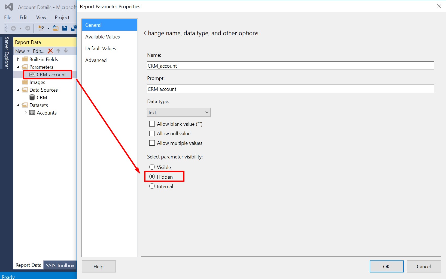This screenshot has height=279, width=446.
Task: Expand the Built-in Fields folder
Action: pyautogui.click(x=18, y=59)
